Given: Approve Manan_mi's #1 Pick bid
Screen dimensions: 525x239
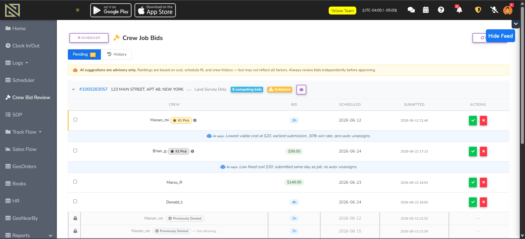Looking at the screenshot, I should (473, 120).
